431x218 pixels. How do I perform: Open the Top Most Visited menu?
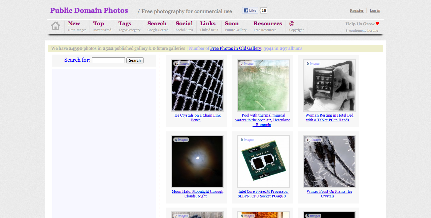102,26
